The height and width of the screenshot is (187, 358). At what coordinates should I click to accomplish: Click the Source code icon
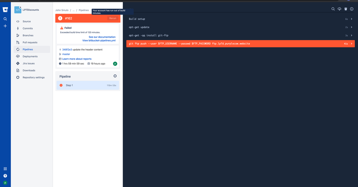pyautogui.click(x=18, y=22)
